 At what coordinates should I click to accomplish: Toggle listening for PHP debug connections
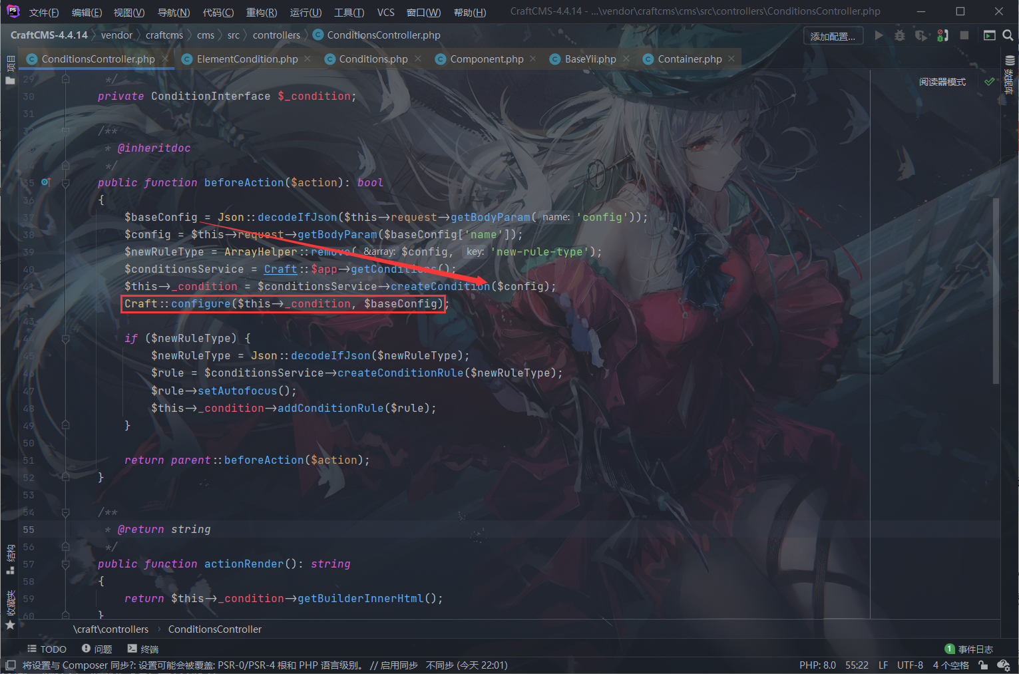click(x=942, y=35)
